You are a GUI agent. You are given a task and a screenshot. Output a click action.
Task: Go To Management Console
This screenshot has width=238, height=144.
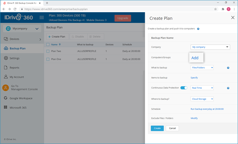(24, 87)
